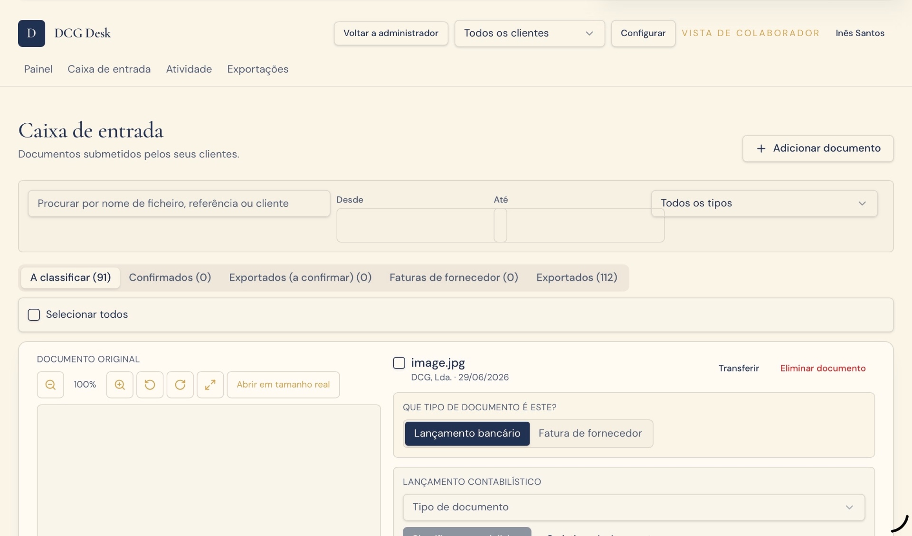912x536 pixels.
Task: Switch to Confirmados (0) tab
Action: [170, 277]
